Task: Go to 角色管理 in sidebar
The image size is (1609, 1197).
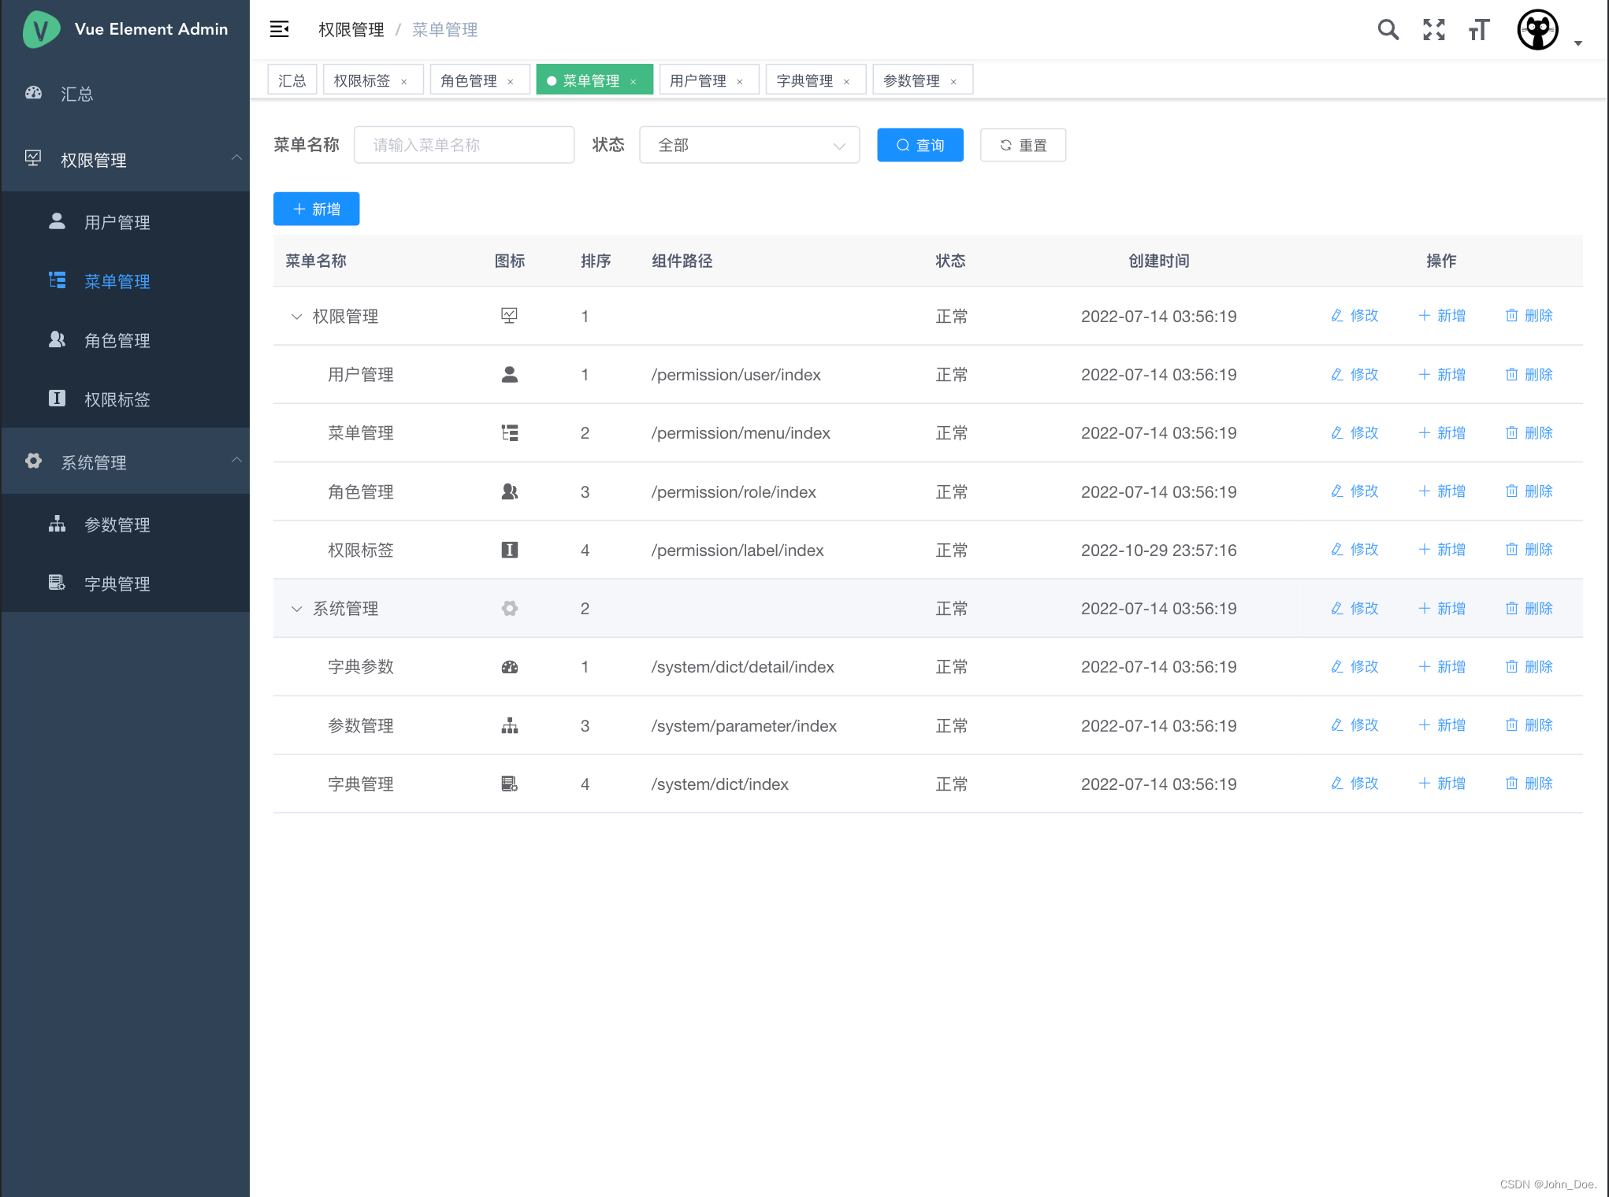Action: pos(125,340)
